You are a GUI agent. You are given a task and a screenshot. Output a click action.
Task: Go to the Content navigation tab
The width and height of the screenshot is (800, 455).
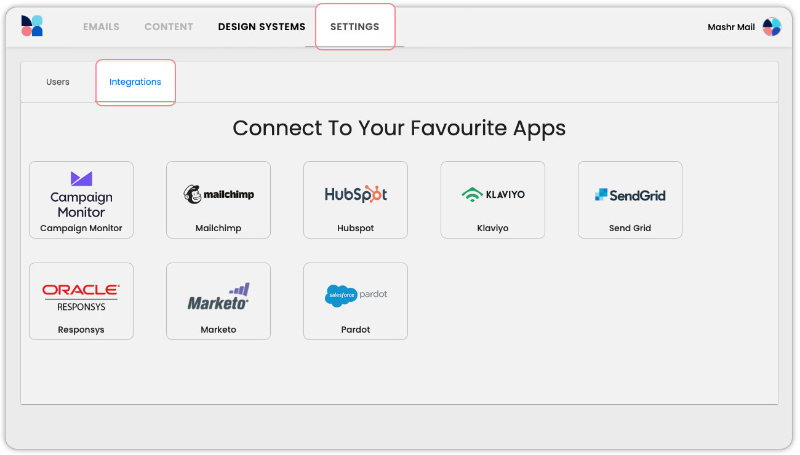(169, 27)
